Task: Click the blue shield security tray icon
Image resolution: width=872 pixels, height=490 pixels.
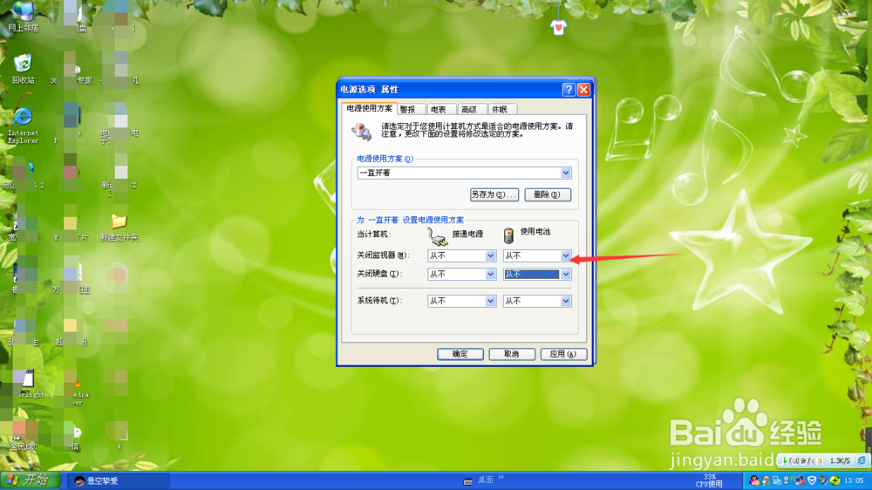Action: tap(812, 480)
